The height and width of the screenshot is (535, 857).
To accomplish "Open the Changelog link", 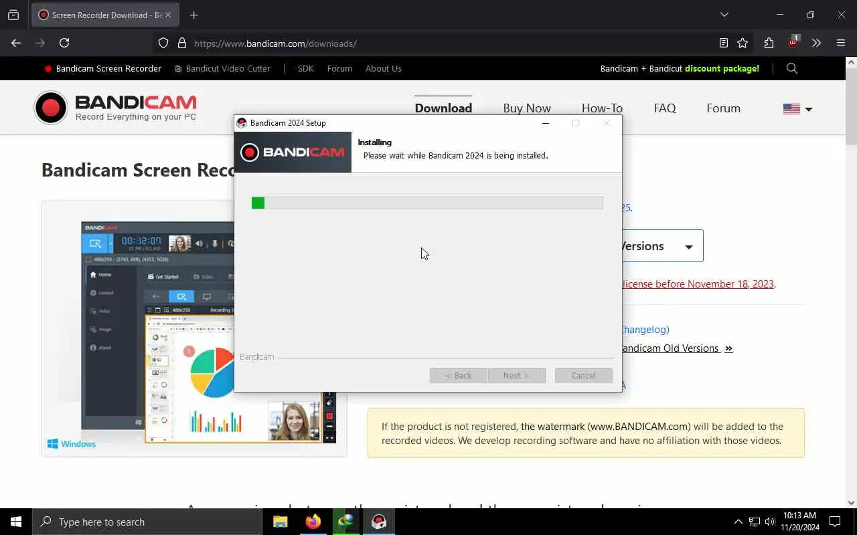I will point(645,329).
